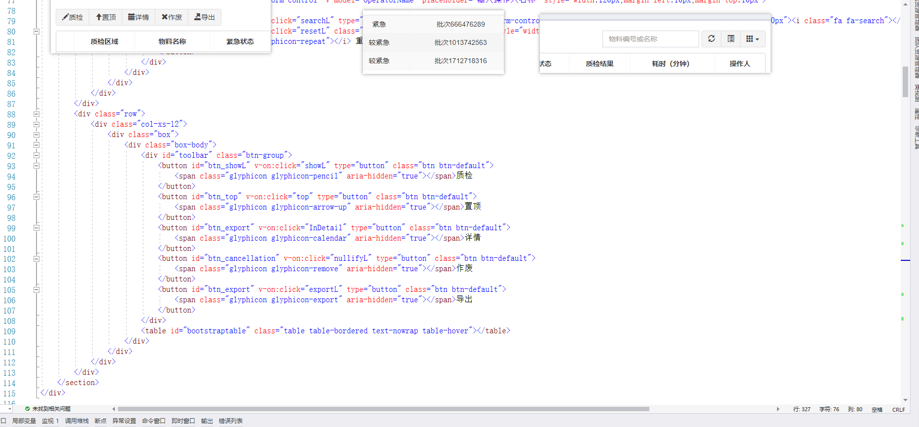Click the green check status icon
The image size is (919, 427).
28,409
